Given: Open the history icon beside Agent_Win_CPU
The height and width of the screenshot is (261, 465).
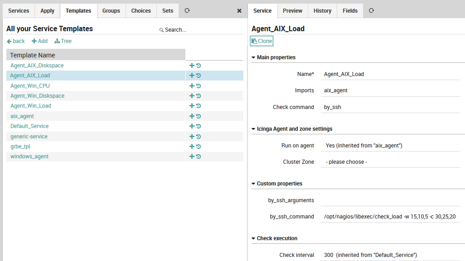Looking at the screenshot, I should [198, 85].
